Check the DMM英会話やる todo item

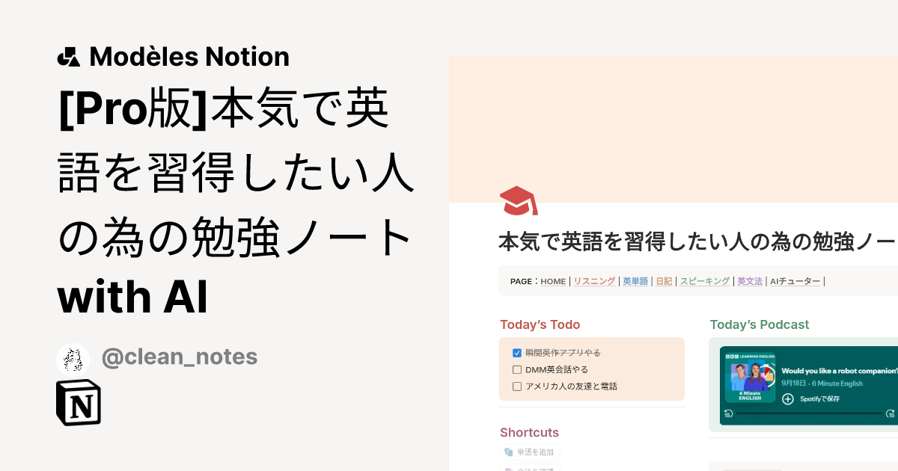[516, 369]
